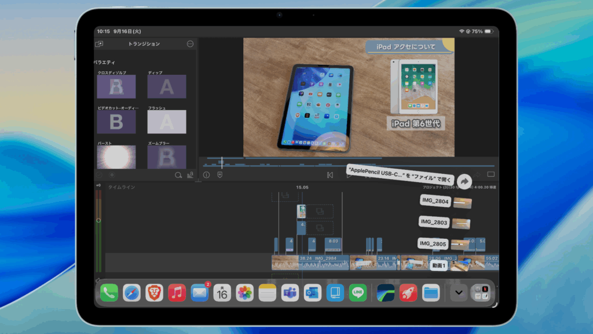Open the Phone app in dock
Image resolution: width=593 pixels, height=334 pixels.
click(x=109, y=293)
